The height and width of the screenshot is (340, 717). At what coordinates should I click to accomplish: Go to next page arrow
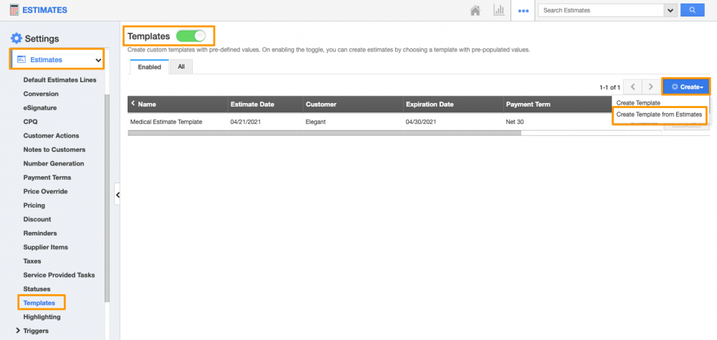650,87
